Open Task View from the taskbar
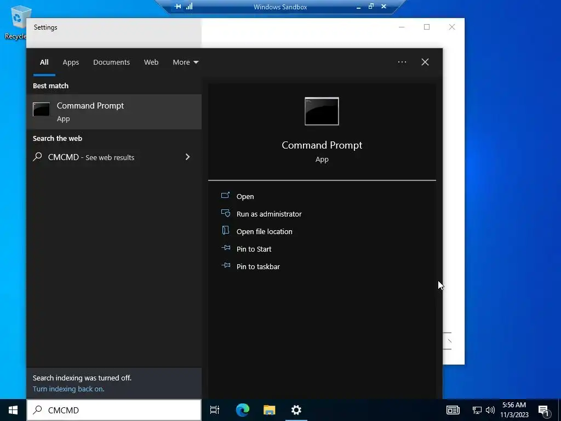 click(215, 410)
